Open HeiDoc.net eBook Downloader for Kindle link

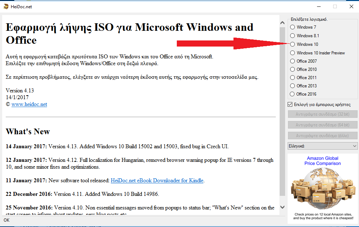coord(157,180)
